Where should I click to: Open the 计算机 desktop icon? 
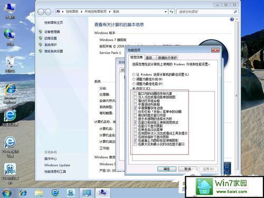point(10,11)
